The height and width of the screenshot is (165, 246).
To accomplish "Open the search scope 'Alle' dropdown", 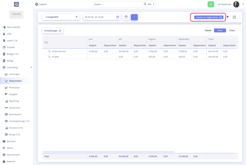I will [x=151, y=4].
